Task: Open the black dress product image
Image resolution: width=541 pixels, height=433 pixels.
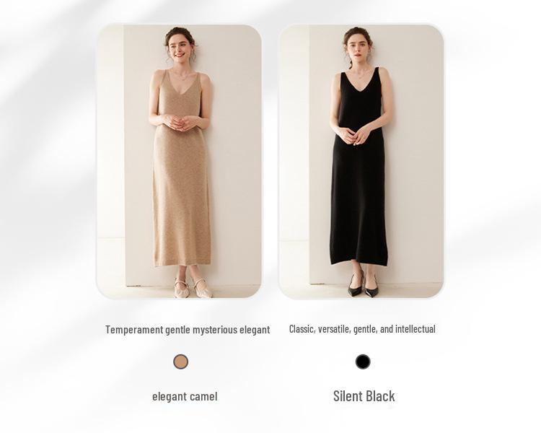Action: [361, 161]
